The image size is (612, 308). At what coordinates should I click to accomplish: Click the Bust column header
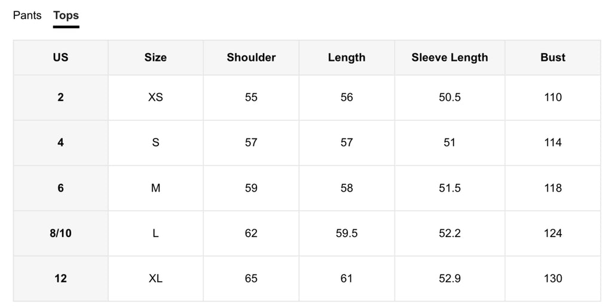coord(553,57)
